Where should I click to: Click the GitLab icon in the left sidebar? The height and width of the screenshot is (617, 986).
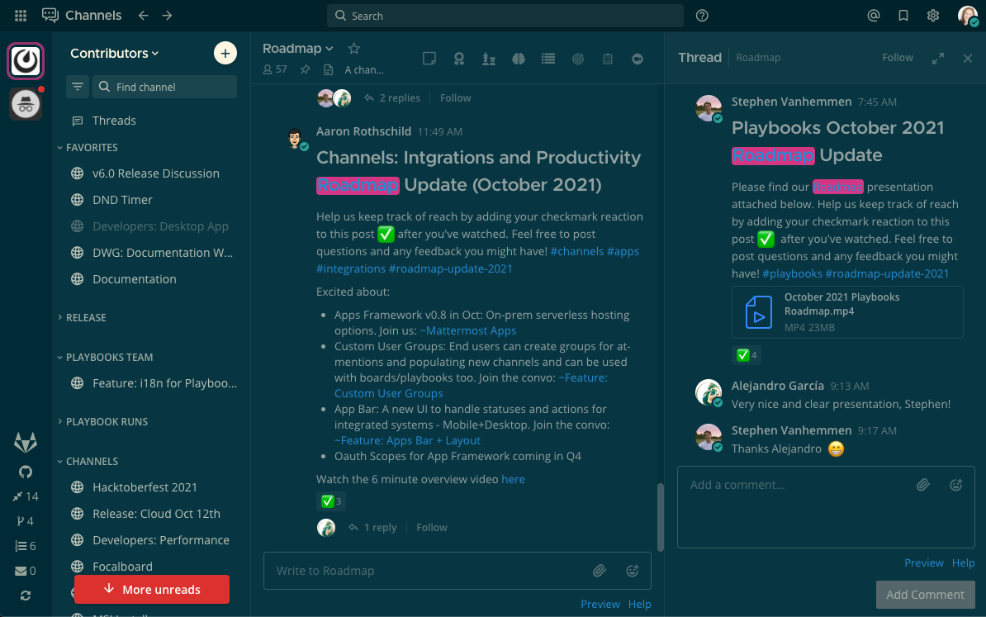(25, 442)
